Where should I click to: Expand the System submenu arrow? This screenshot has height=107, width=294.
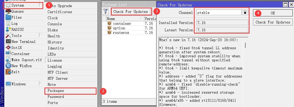[40, 5]
